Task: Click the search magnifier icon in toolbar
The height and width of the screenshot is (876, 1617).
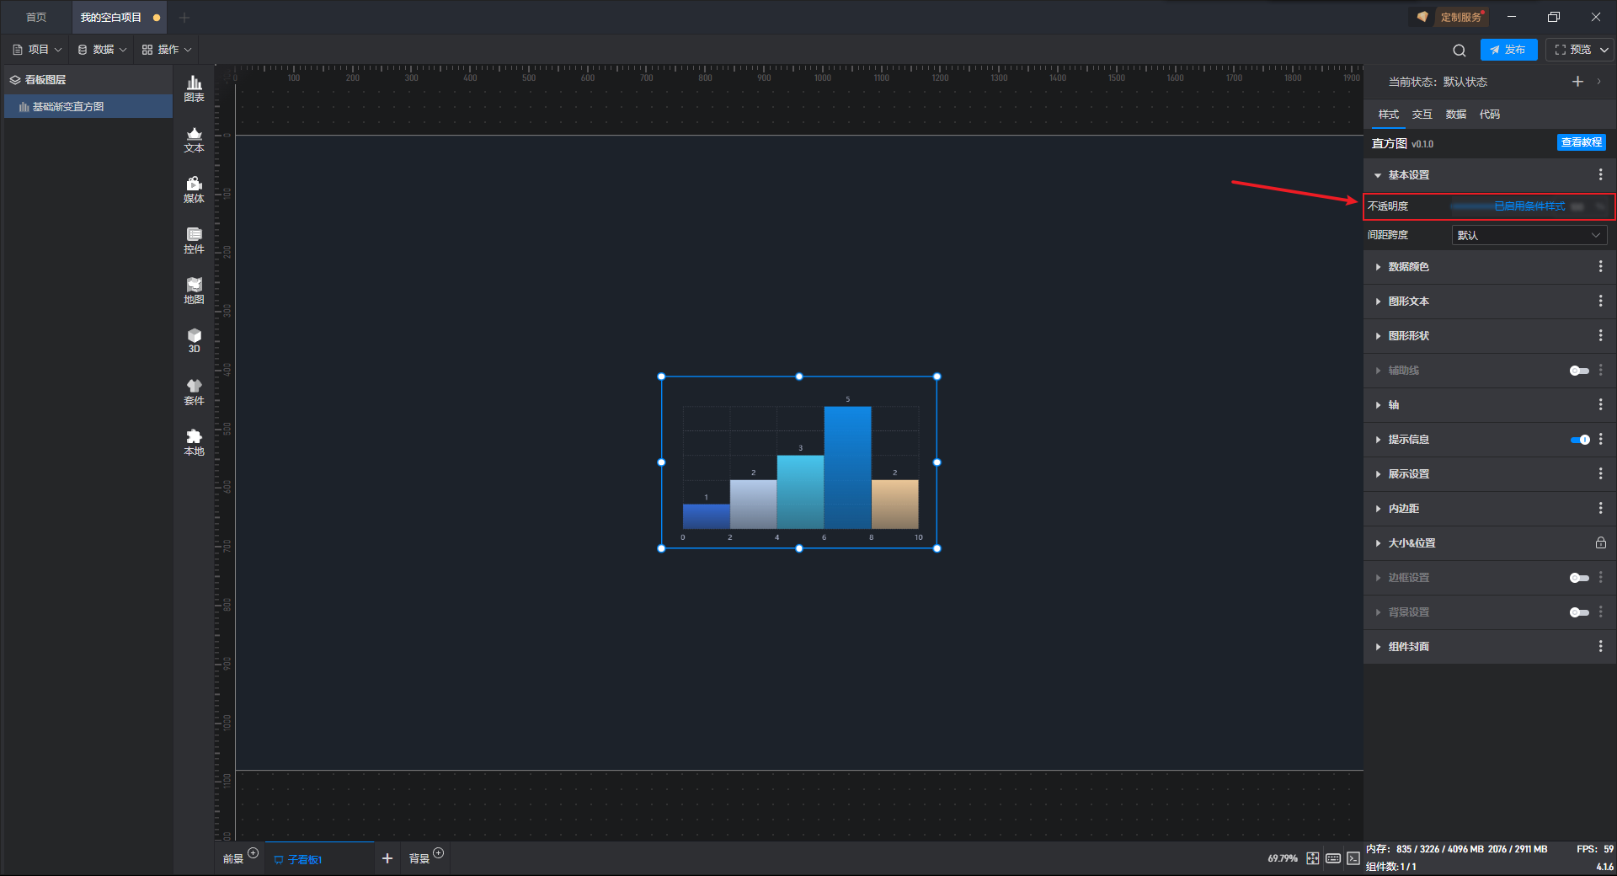Action: point(1460,50)
